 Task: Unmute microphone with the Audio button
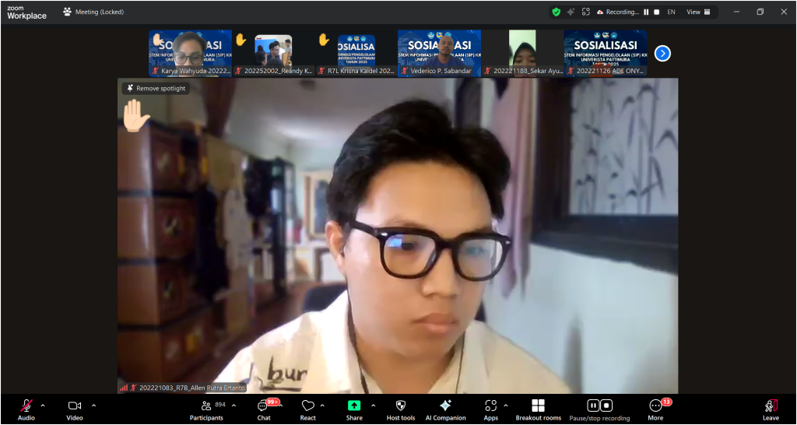[26, 409]
